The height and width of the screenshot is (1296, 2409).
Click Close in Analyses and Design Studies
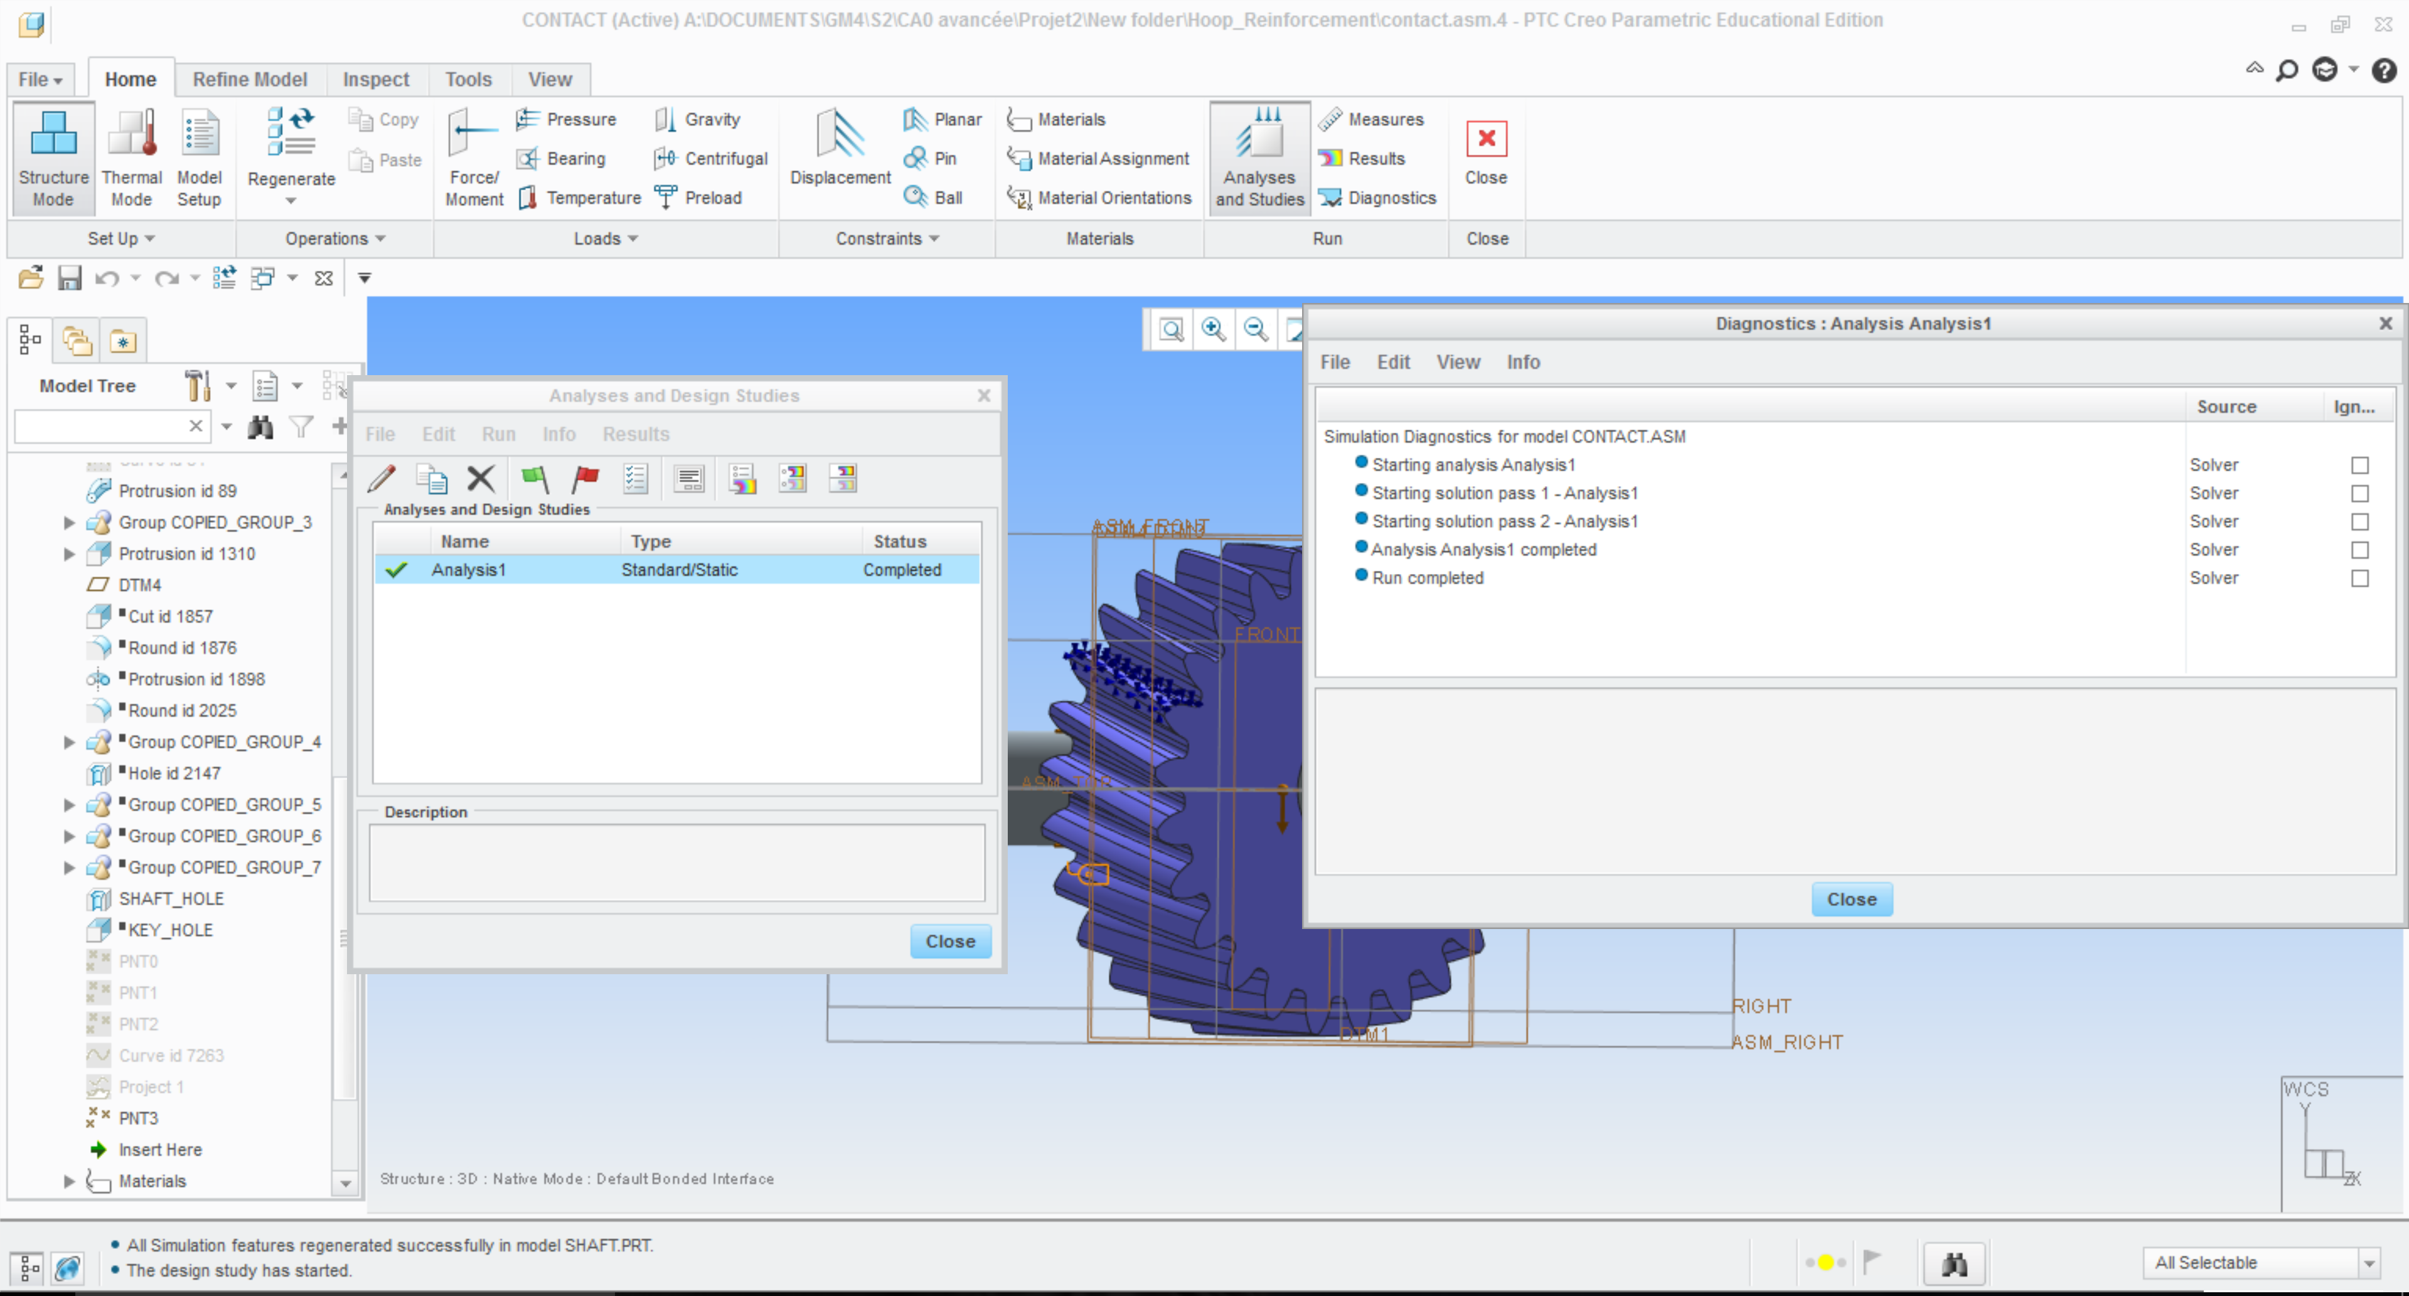[950, 942]
